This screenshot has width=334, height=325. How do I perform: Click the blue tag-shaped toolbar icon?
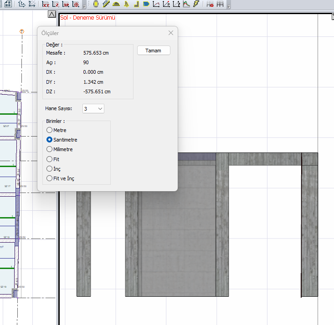(x=146, y=5)
